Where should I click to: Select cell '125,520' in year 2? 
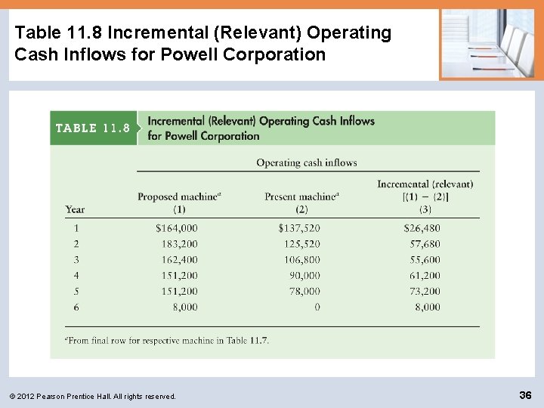point(302,244)
